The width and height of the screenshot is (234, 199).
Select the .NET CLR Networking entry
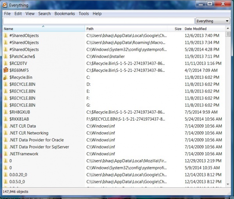29,133
